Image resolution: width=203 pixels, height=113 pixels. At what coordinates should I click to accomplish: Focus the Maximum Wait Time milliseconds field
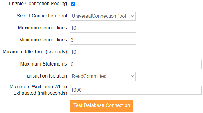click(136, 90)
